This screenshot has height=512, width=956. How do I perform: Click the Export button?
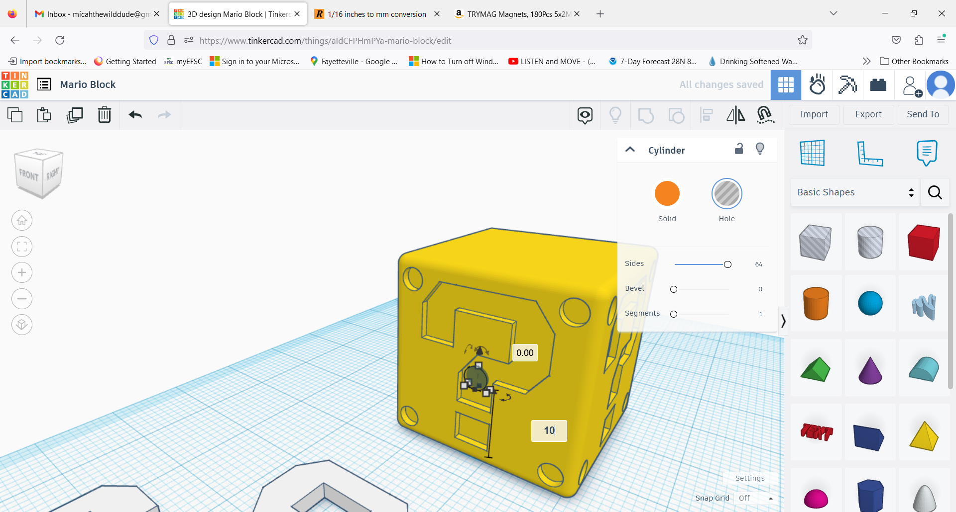[x=868, y=114]
